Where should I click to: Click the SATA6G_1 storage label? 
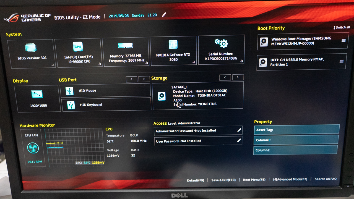(x=179, y=87)
